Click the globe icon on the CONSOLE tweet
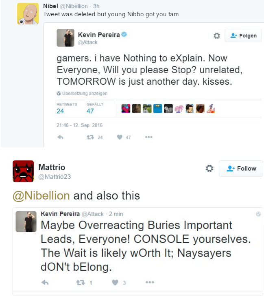Image resolution: width=264 pixels, height=296 pixels. 258,214
